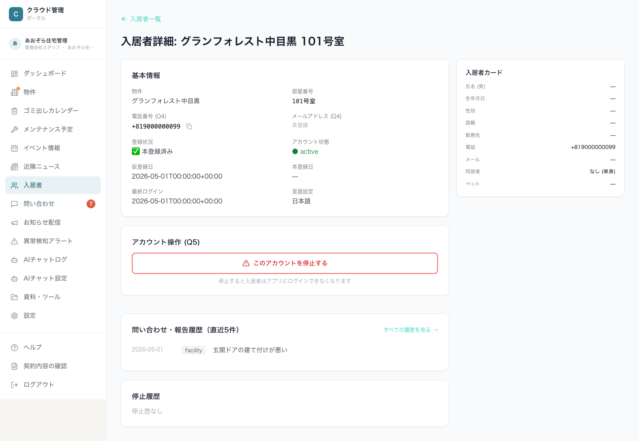639x441 pixels.
Task: Open the ダッシュボード menu item
Action: pos(53,74)
